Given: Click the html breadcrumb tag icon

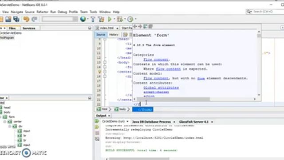Looking at the screenshot, I should [x=99, y=109].
